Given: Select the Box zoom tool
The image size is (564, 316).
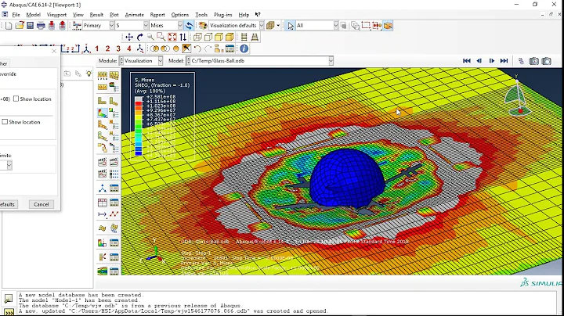Looking at the screenshot, I should pyautogui.click(x=161, y=37).
